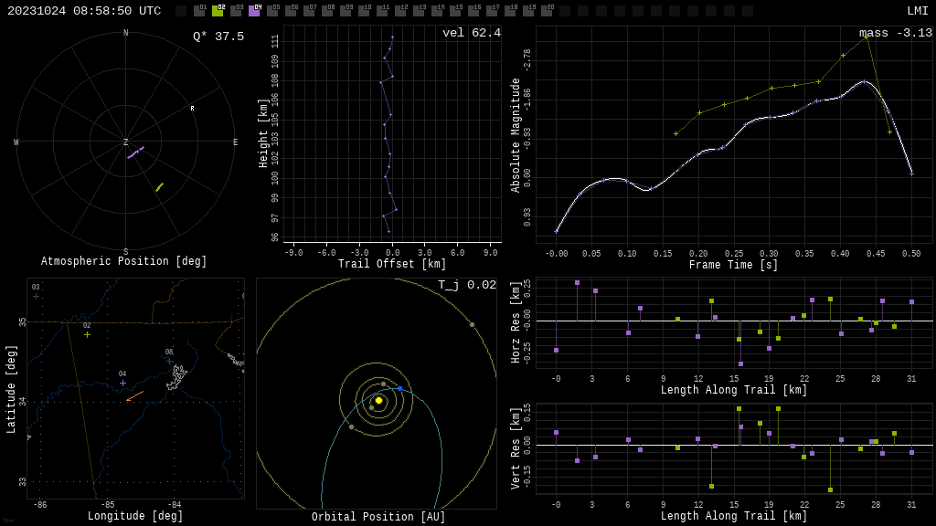This screenshot has width=936, height=526.
Task: Click the blue Earth dot on orbit plot
Action: coord(399,389)
